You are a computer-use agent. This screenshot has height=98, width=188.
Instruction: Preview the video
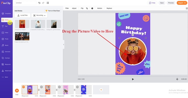[171, 3]
